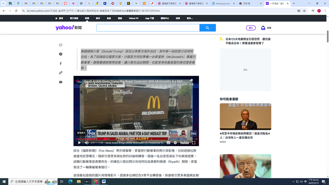The image size is (329, 185).
Task: Enter fullscreen on the video player
Action: (194, 143)
